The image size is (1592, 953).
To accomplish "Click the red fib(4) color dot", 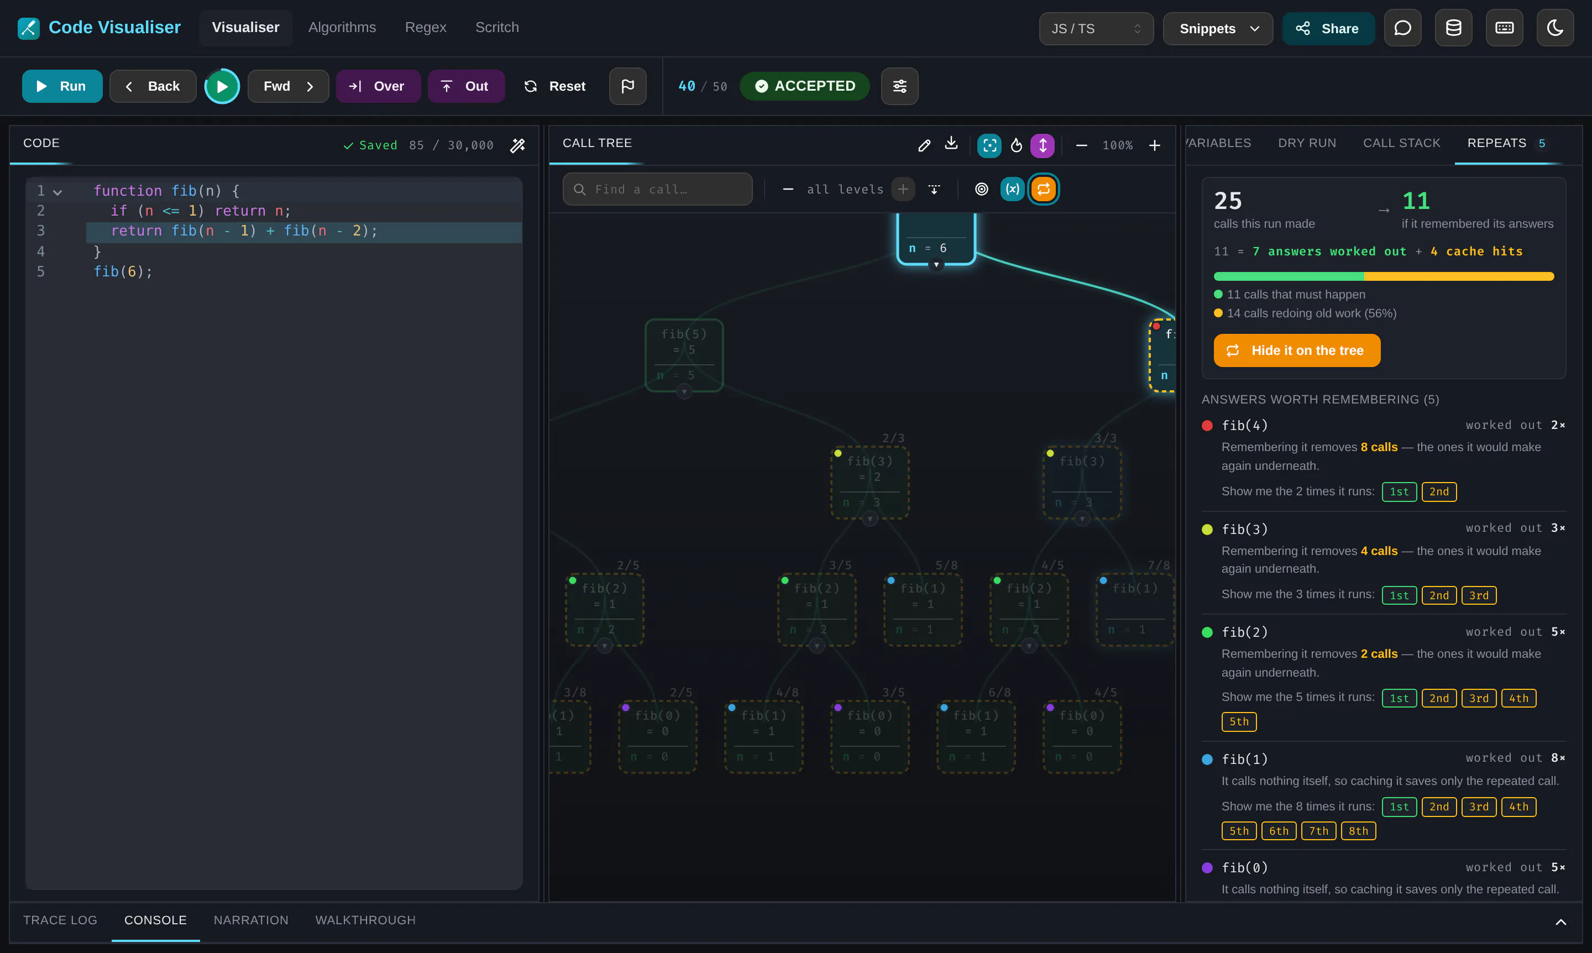I will click(x=1207, y=425).
